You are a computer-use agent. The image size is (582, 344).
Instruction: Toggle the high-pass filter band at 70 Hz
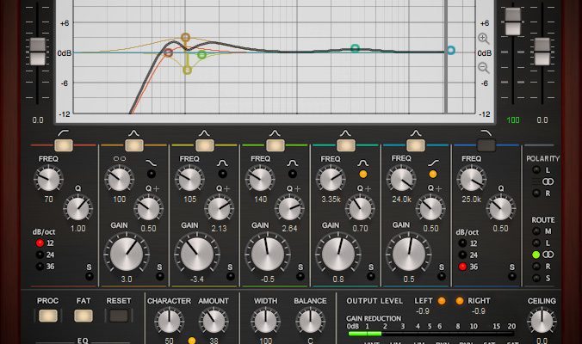tap(64, 146)
